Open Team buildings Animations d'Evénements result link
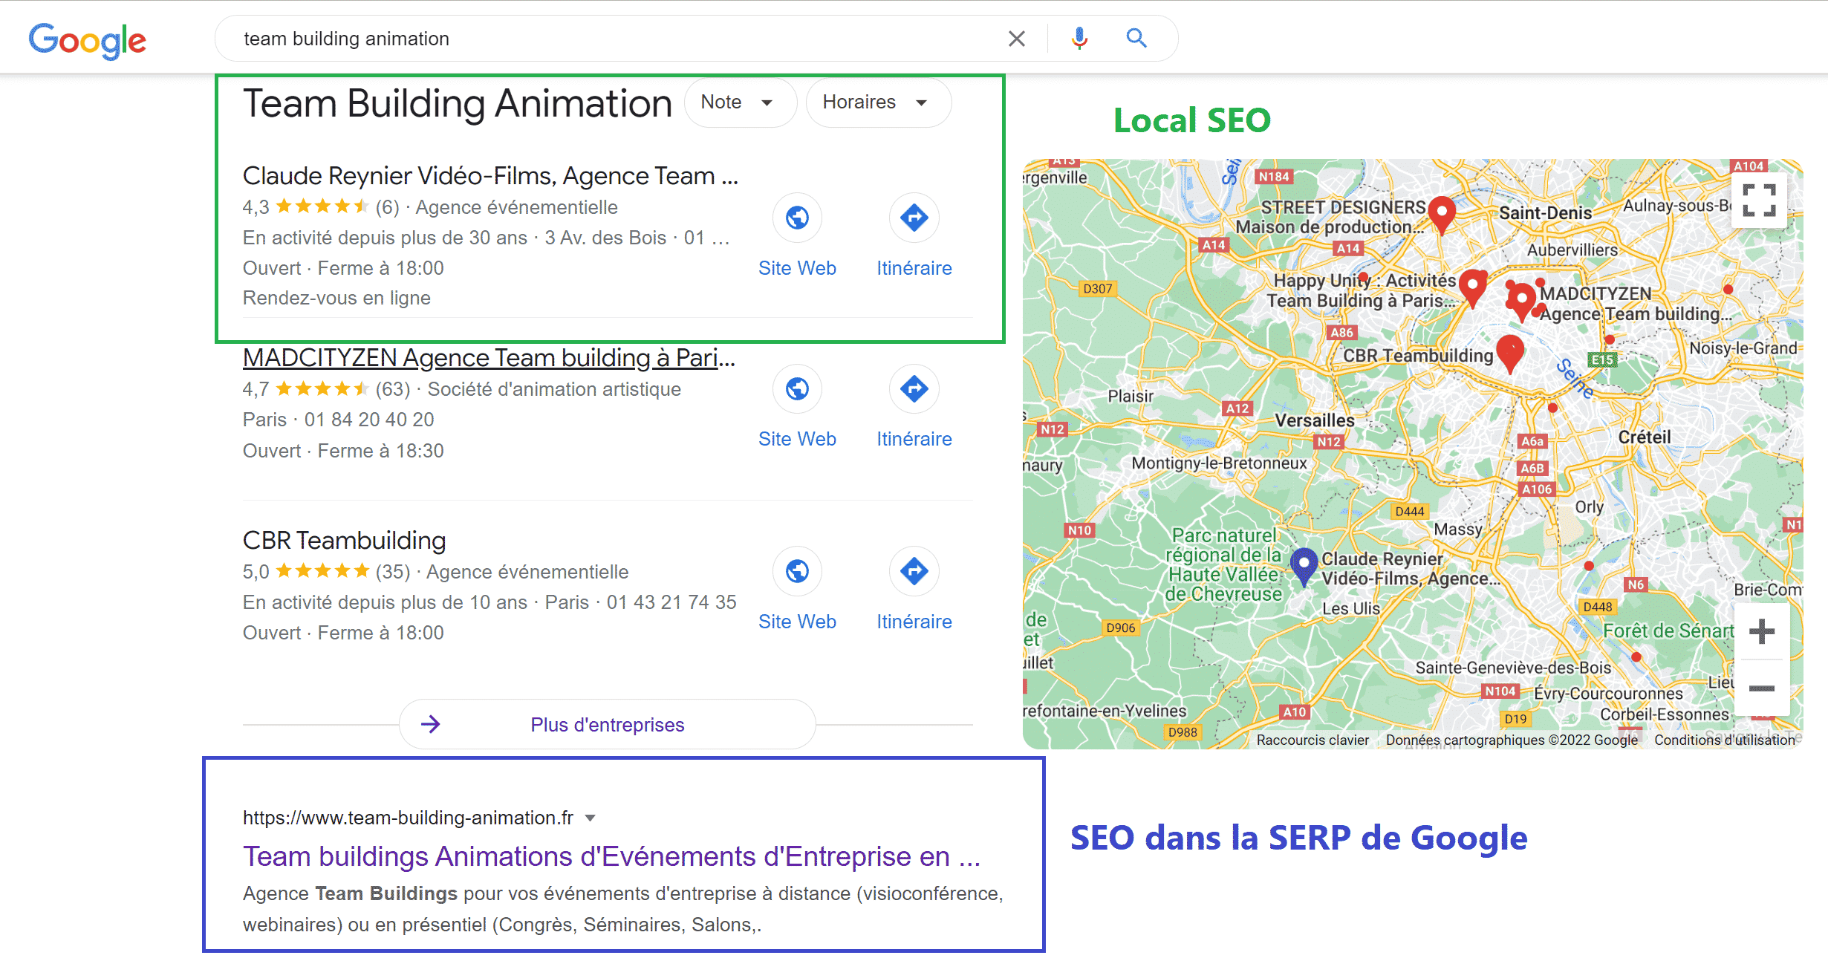Viewport: 1828px width, 961px height. [611, 857]
